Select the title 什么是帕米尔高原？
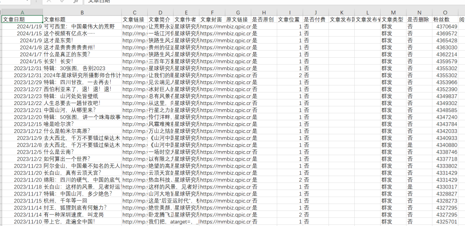This screenshot has width=465, height=226. [82, 131]
